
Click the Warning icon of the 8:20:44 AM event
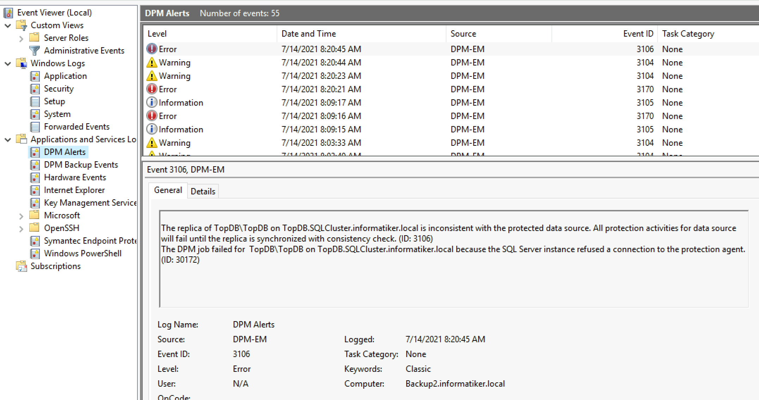point(152,62)
